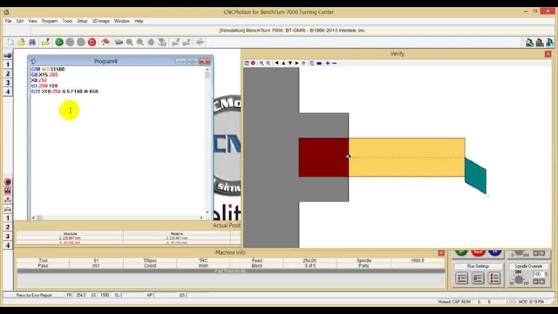Click the toolbar icon right of hand icon
Screen dimensions: 558x314
[x=162, y=42]
